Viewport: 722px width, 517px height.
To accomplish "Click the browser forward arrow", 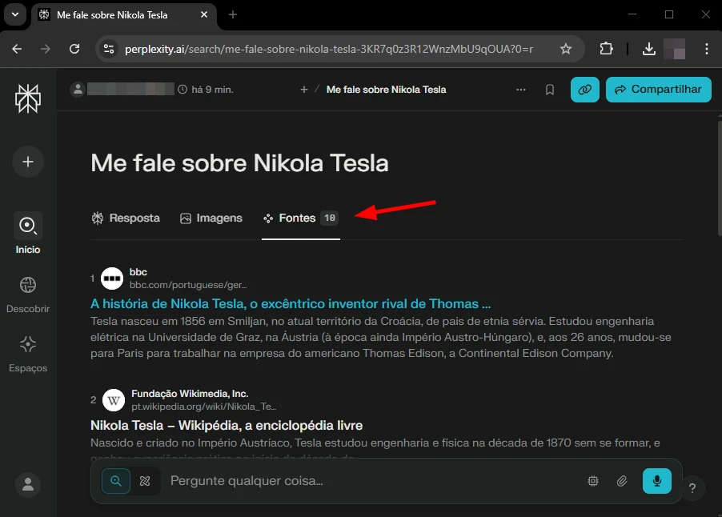I will (45, 49).
